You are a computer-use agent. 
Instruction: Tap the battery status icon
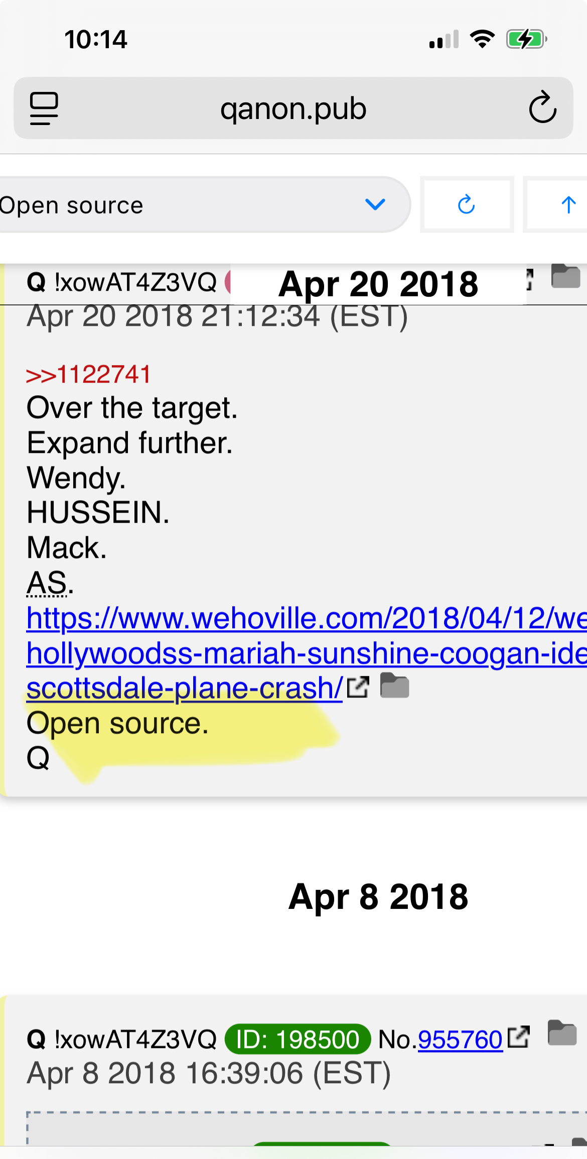click(526, 39)
